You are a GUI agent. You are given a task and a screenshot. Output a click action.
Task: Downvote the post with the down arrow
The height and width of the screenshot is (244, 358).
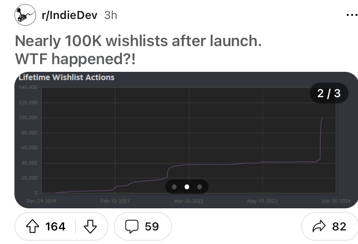(x=92, y=226)
